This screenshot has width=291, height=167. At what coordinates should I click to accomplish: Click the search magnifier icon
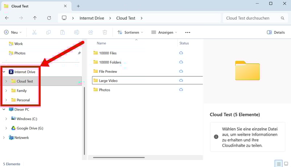tap(282, 18)
